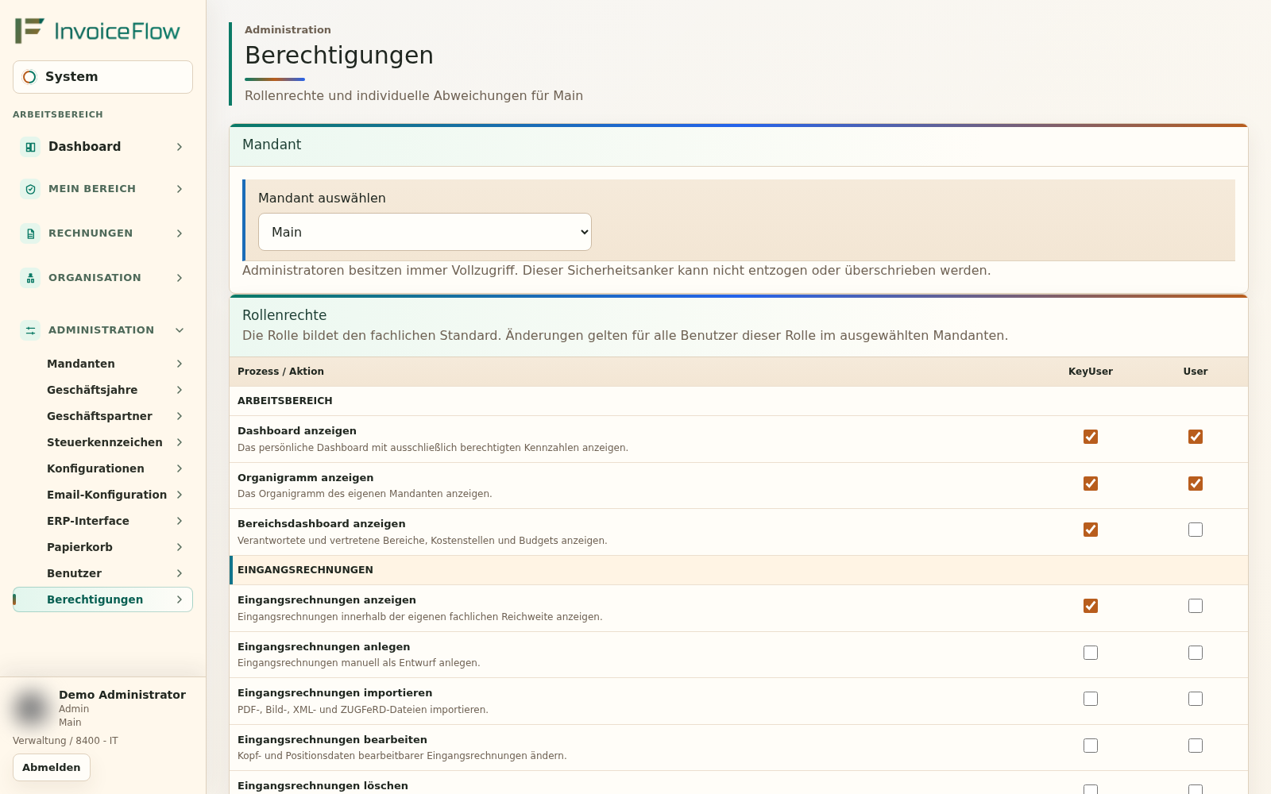Image resolution: width=1271 pixels, height=794 pixels.
Task: Click the System button
Action: [103, 77]
